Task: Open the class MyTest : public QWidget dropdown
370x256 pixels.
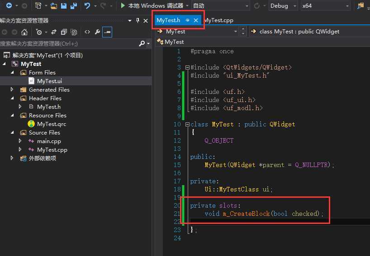Action: click(309, 32)
